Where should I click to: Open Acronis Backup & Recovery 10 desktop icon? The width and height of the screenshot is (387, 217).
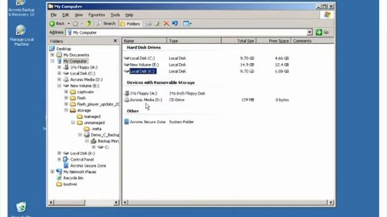[21, 8]
